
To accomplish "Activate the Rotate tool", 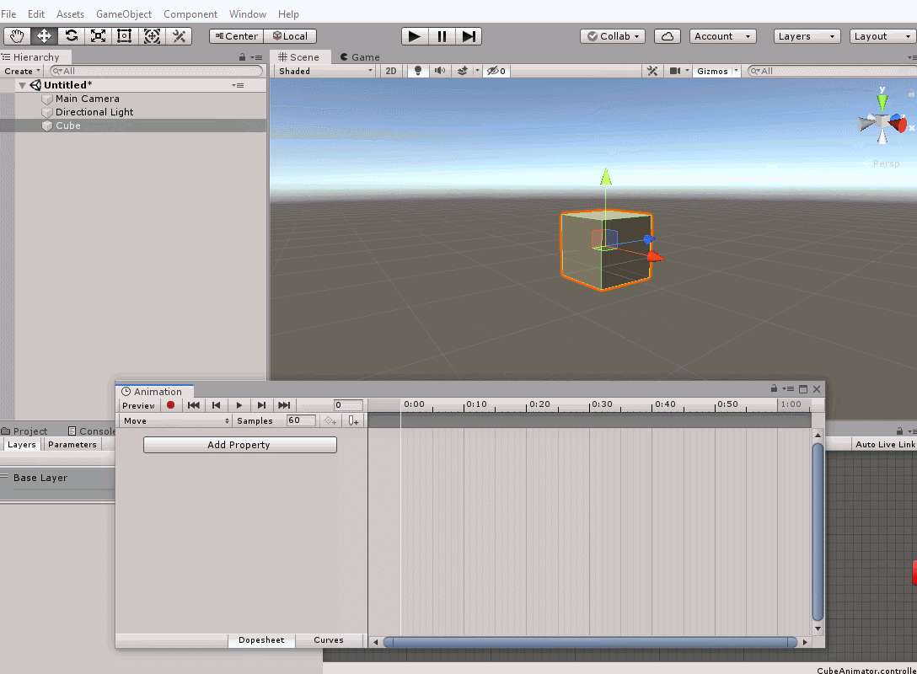I will pos(72,35).
